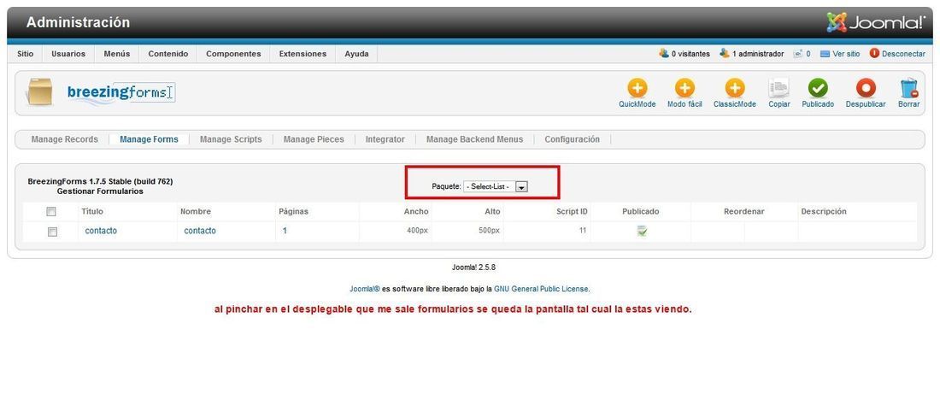940x394 pixels.
Task: Click the breezingforms logo
Action: click(x=120, y=92)
